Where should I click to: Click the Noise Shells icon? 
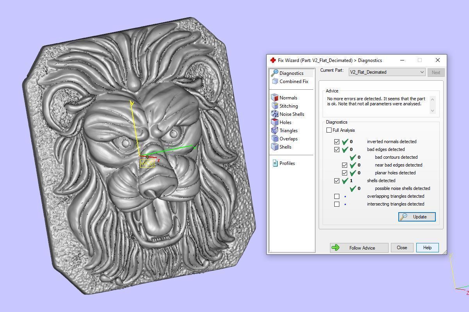pyautogui.click(x=275, y=114)
